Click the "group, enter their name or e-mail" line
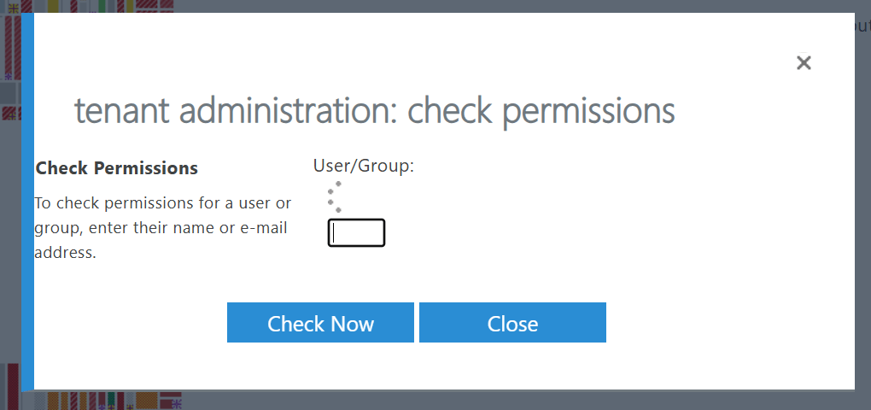 pyautogui.click(x=161, y=228)
